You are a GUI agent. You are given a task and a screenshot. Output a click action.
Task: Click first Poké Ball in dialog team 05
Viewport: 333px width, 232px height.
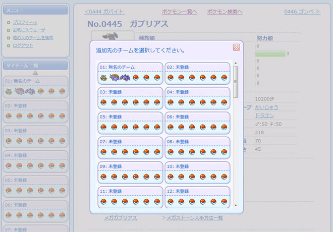click(x=103, y=128)
